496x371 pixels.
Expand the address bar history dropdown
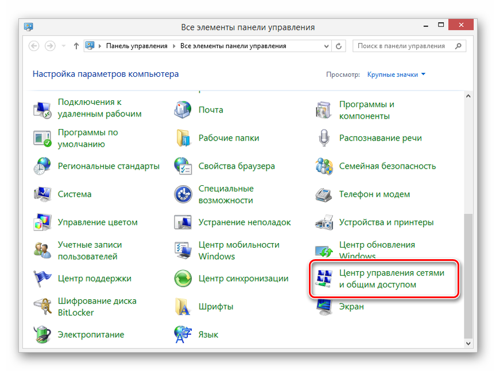pos(326,46)
